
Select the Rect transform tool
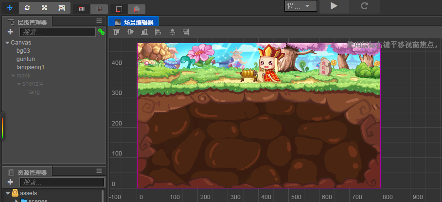pos(62,8)
